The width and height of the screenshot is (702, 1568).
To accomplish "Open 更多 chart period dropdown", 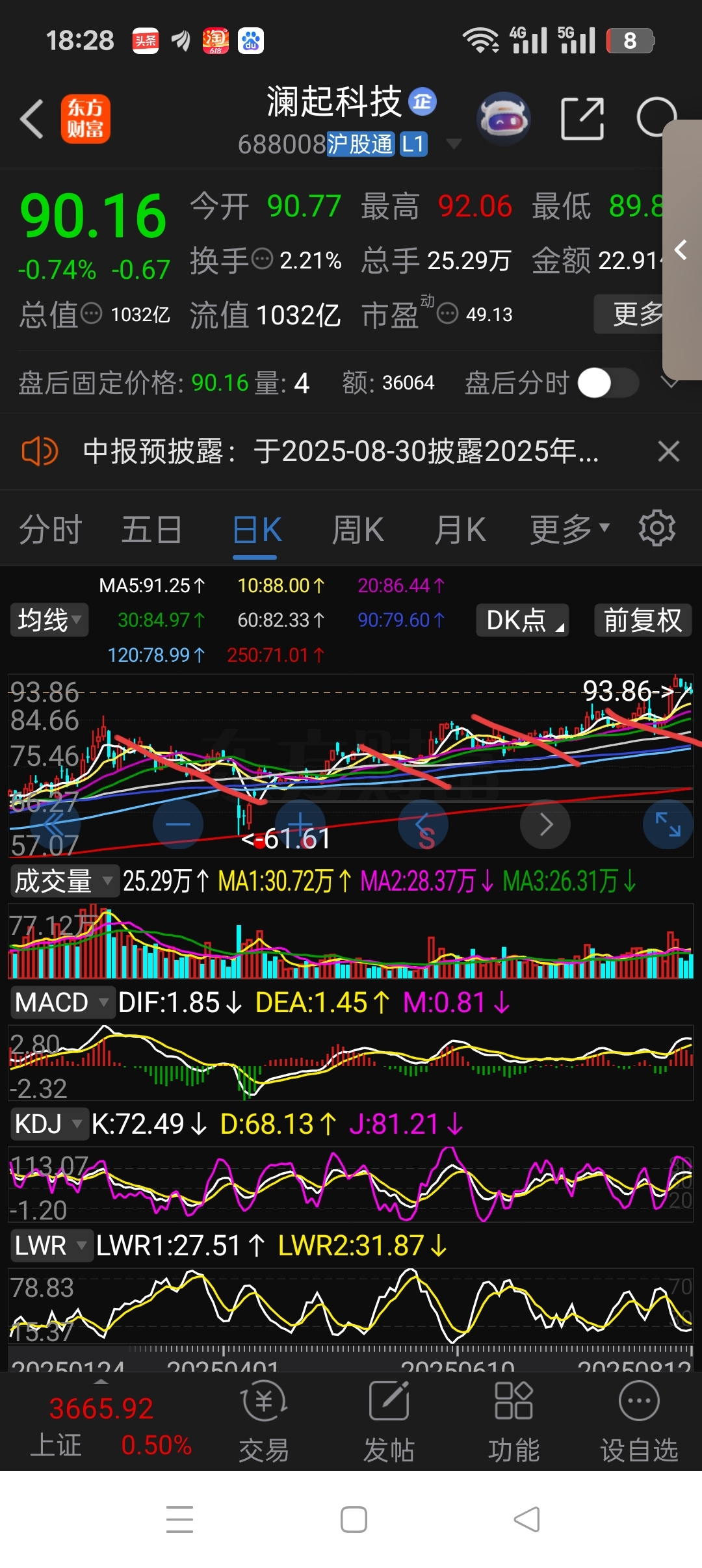I will pyautogui.click(x=569, y=529).
